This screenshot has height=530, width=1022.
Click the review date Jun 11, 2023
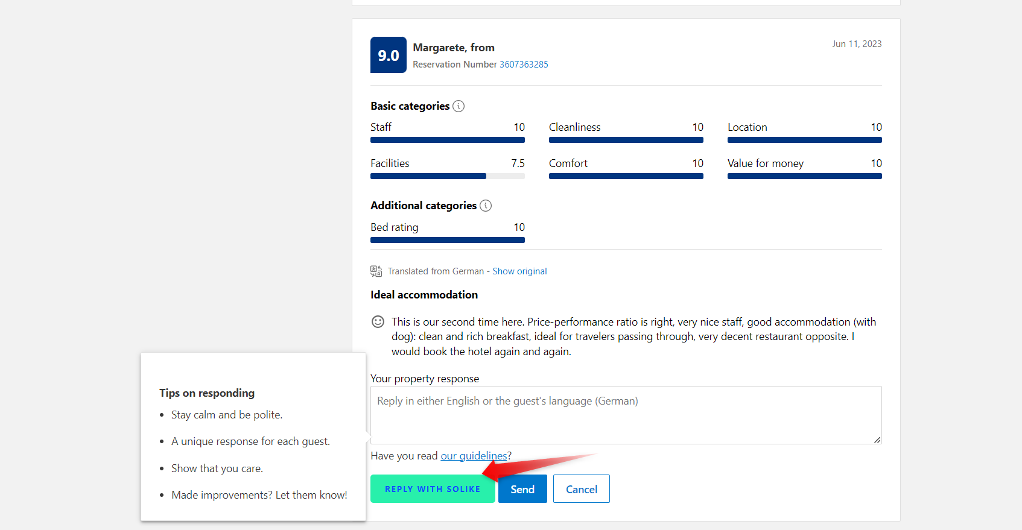[857, 44]
